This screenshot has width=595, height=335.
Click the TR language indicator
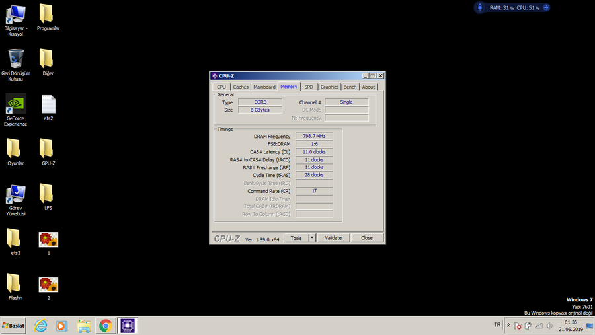click(497, 324)
